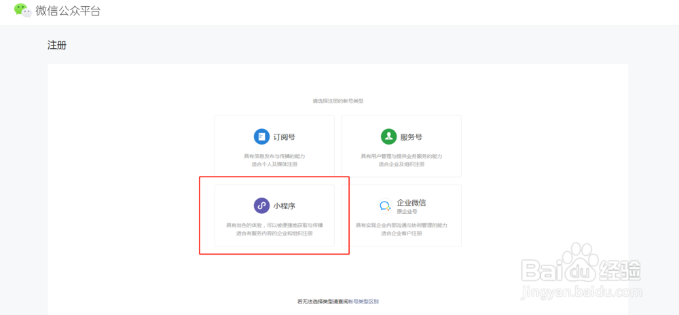Click the 原企业号 subtitle text
Viewport: 679px width, 315px height.
point(407,212)
